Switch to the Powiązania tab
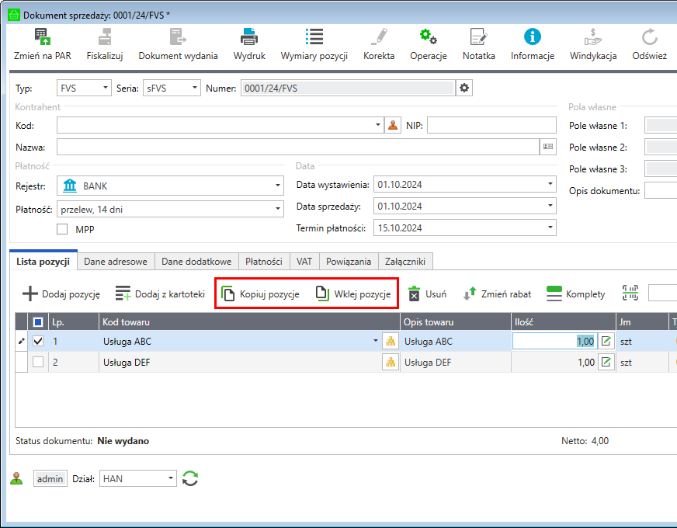The image size is (677, 528). pos(349,262)
